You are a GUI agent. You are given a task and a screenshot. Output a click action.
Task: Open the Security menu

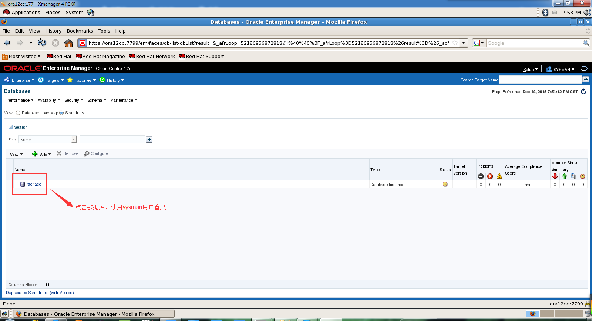click(74, 100)
